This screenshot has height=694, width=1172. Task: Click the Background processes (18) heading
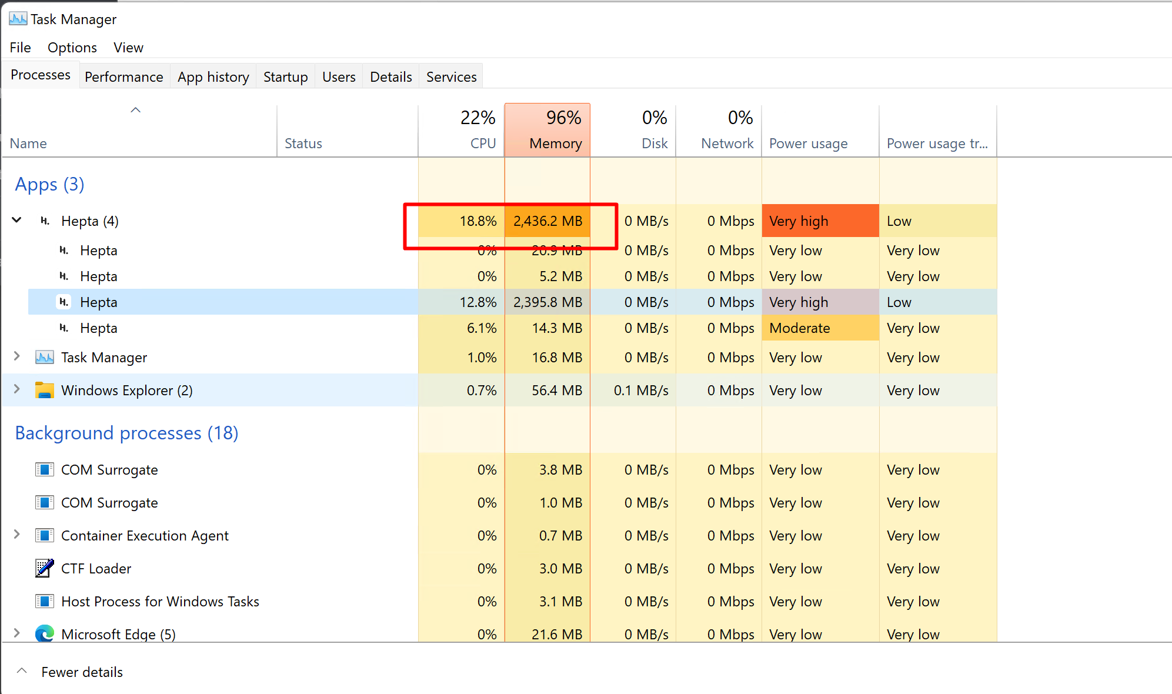pos(127,433)
